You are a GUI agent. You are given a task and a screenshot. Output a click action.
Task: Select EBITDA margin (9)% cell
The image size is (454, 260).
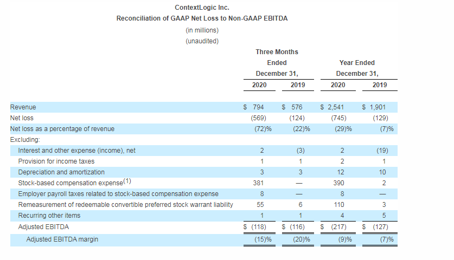click(345, 239)
